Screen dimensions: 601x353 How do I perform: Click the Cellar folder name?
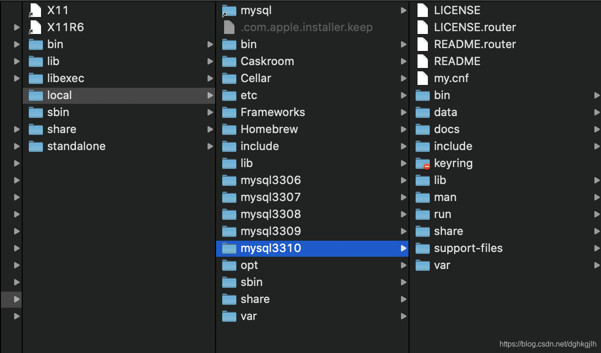[x=256, y=78]
